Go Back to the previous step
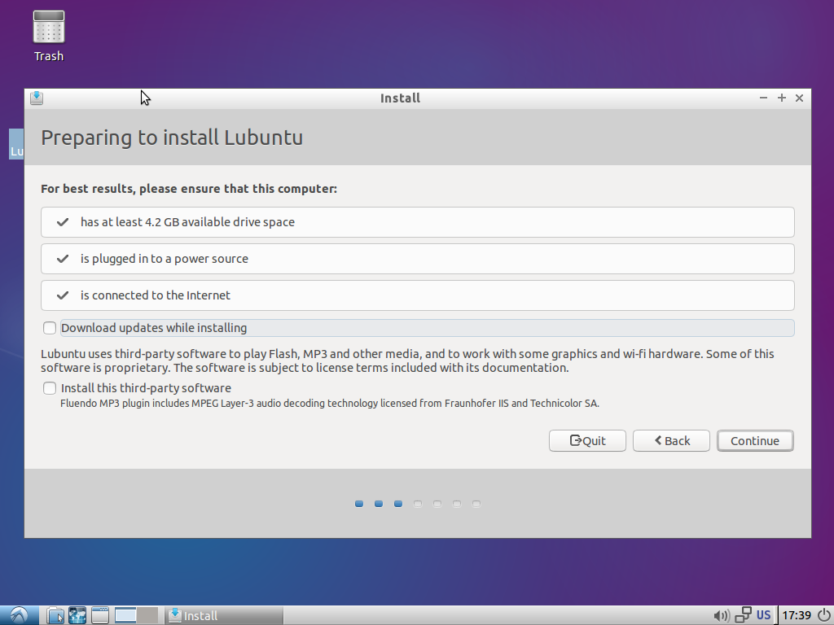Viewport: 834px width, 625px height. pyautogui.click(x=671, y=440)
